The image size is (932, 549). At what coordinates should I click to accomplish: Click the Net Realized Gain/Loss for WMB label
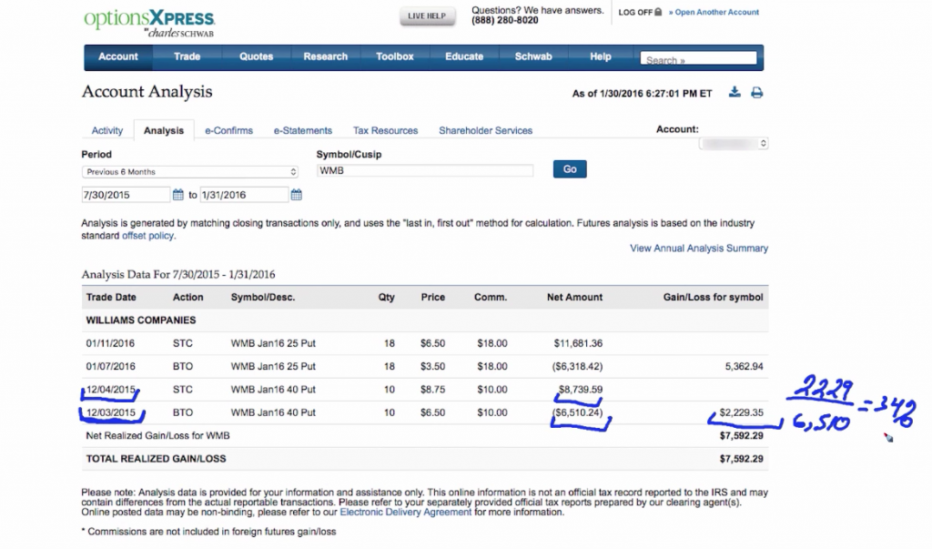coord(157,435)
